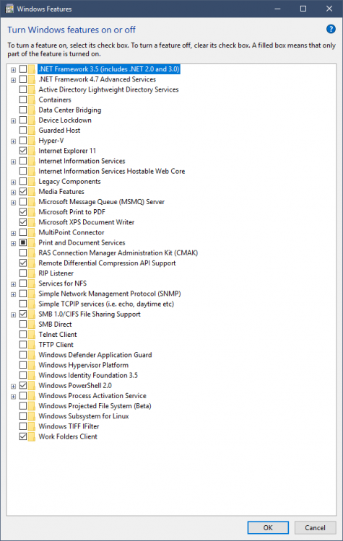
Task: Uncheck Remote Differential Compression API Support
Action: pos(23,263)
